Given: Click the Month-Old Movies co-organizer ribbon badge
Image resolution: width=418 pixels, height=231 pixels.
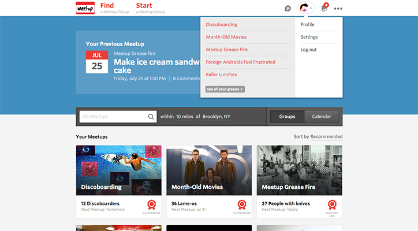Looking at the screenshot, I should 242,205.
